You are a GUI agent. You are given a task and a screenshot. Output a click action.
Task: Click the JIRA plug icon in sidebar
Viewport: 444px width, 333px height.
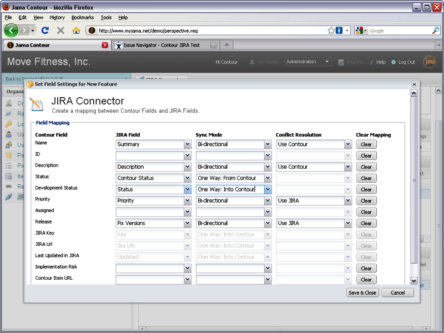[x=9, y=197]
